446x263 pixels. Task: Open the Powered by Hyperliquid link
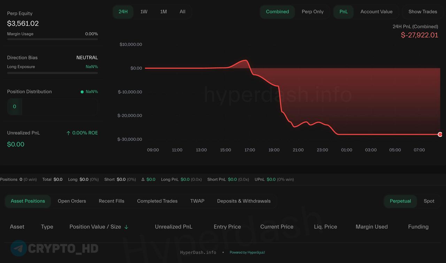[x=247, y=253]
